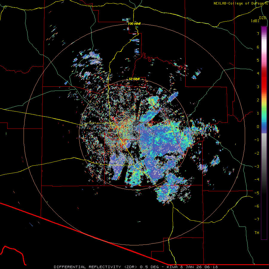Click the "50 NMI" range ring label
269x269 pixels.
134,79
